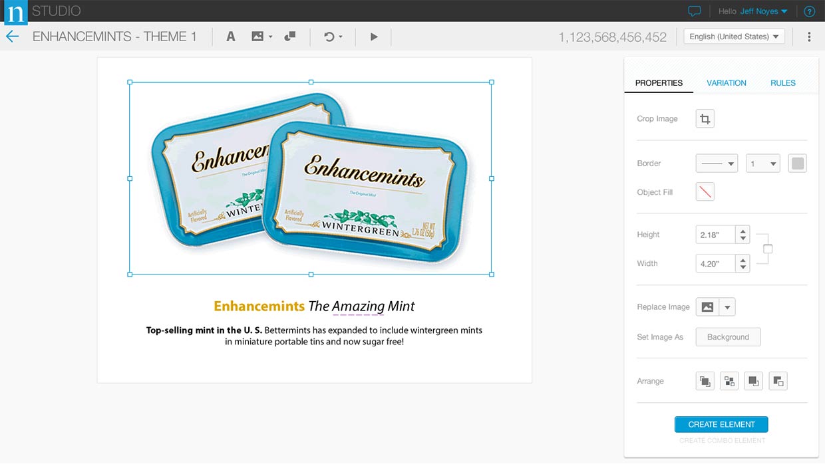
Task: Click the 'Enhancemints The Amazing Mint' headline
Action: [x=314, y=306]
